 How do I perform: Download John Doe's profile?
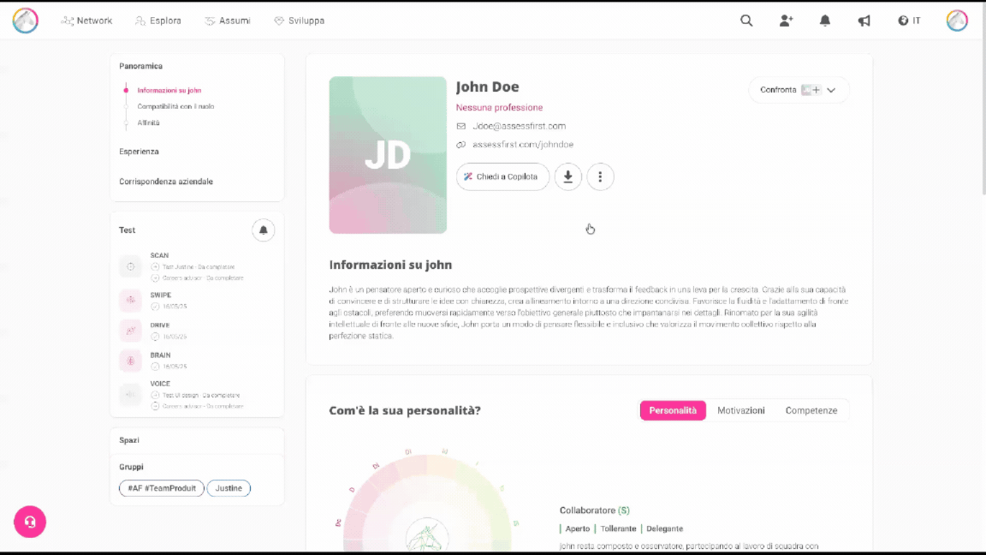568,176
